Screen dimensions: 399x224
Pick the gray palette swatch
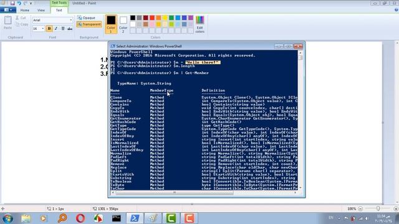pos(139,18)
